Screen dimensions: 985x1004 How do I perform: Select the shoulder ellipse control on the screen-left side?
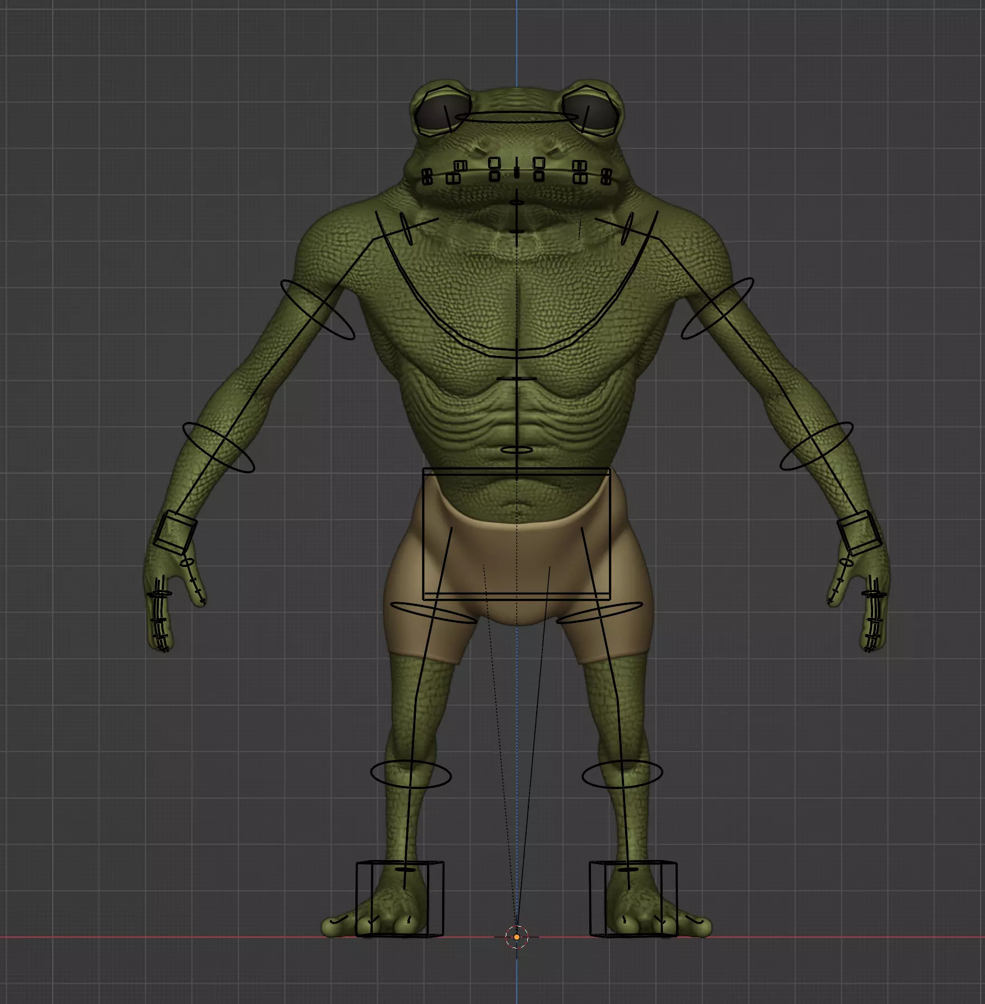(x=407, y=228)
